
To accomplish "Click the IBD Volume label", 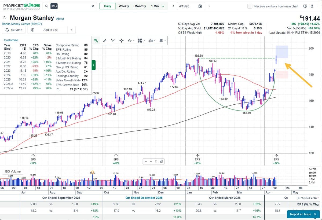I will (x=13, y=171).
